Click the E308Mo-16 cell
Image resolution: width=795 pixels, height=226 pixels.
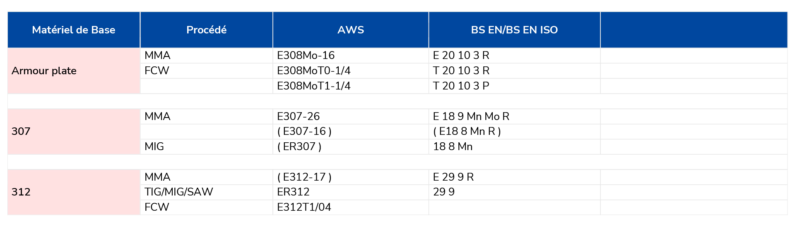click(351, 56)
